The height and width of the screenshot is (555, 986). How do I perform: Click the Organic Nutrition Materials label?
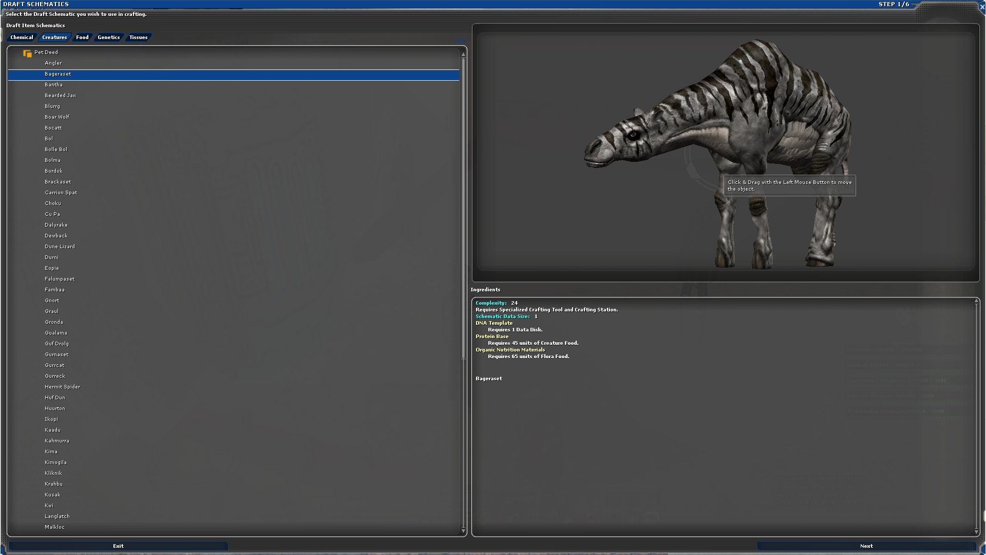coord(510,350)
